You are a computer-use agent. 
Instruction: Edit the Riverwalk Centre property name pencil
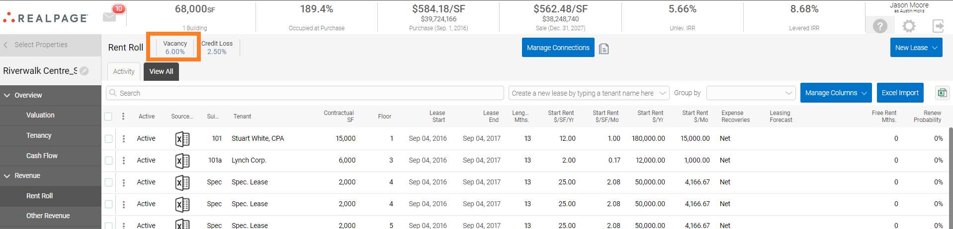coord(85,71)
